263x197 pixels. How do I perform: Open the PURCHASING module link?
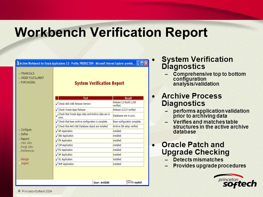(x=28, y=82)
